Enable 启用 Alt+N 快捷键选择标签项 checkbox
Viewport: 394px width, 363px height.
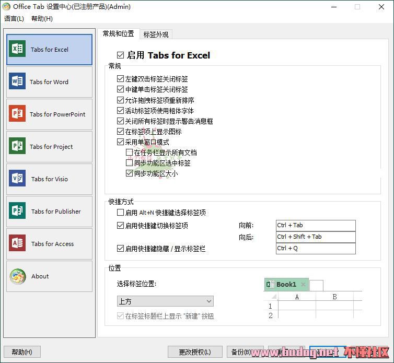pos(121,213)
